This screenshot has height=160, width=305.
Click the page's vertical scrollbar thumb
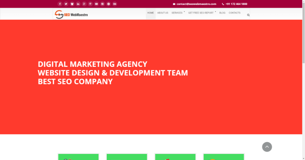(x=303, y=33)
